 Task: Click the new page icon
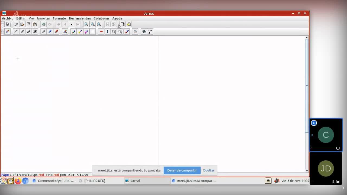coord(123,24)
